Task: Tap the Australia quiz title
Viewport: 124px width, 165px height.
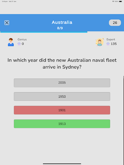Action: tap(62, 22)
